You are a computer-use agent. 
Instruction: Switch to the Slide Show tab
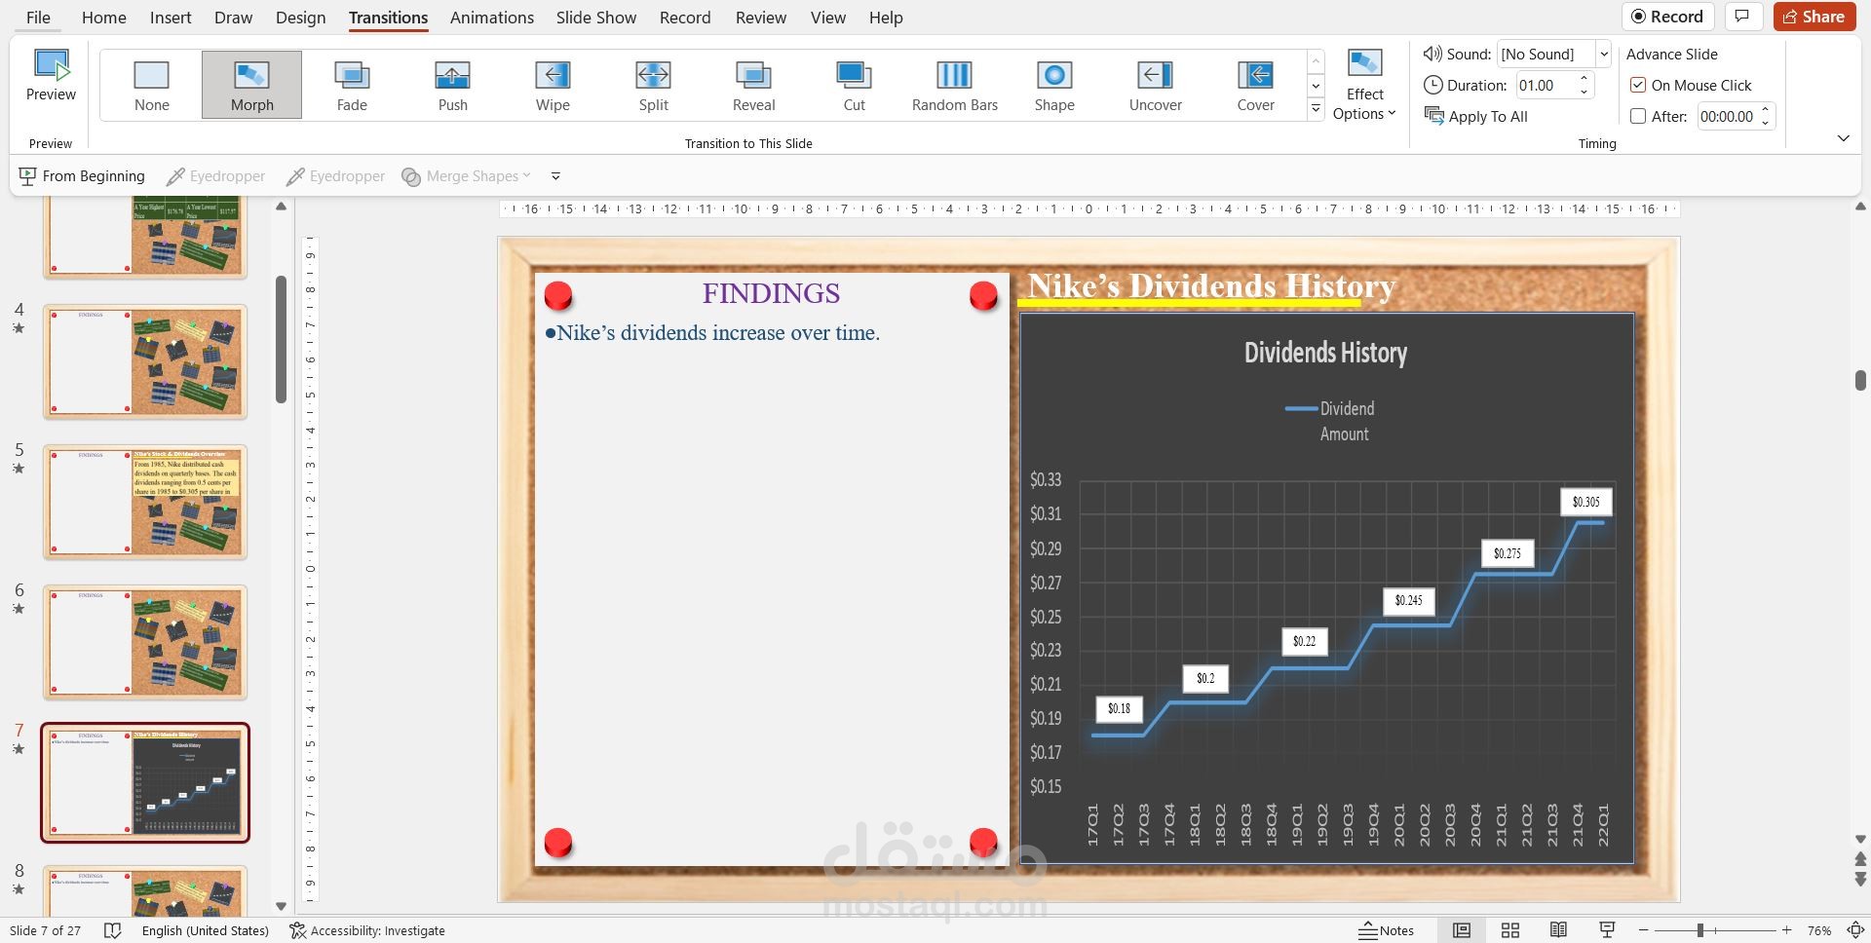coord(596,18)
